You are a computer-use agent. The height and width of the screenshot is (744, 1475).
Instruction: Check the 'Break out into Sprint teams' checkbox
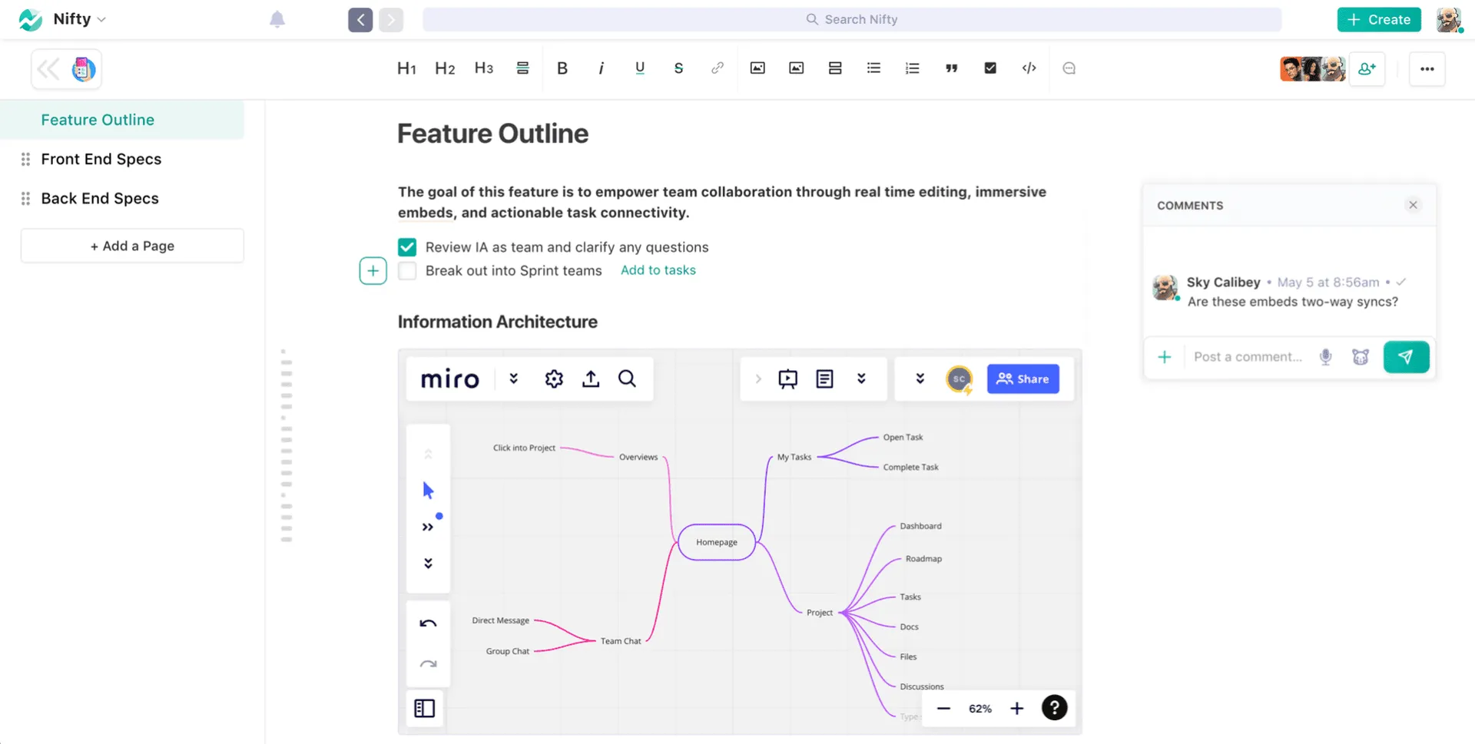[406, 270]
